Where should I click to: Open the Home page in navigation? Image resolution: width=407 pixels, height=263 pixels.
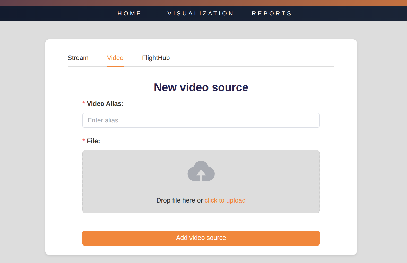pyautogui.click(x=129, y=13)
